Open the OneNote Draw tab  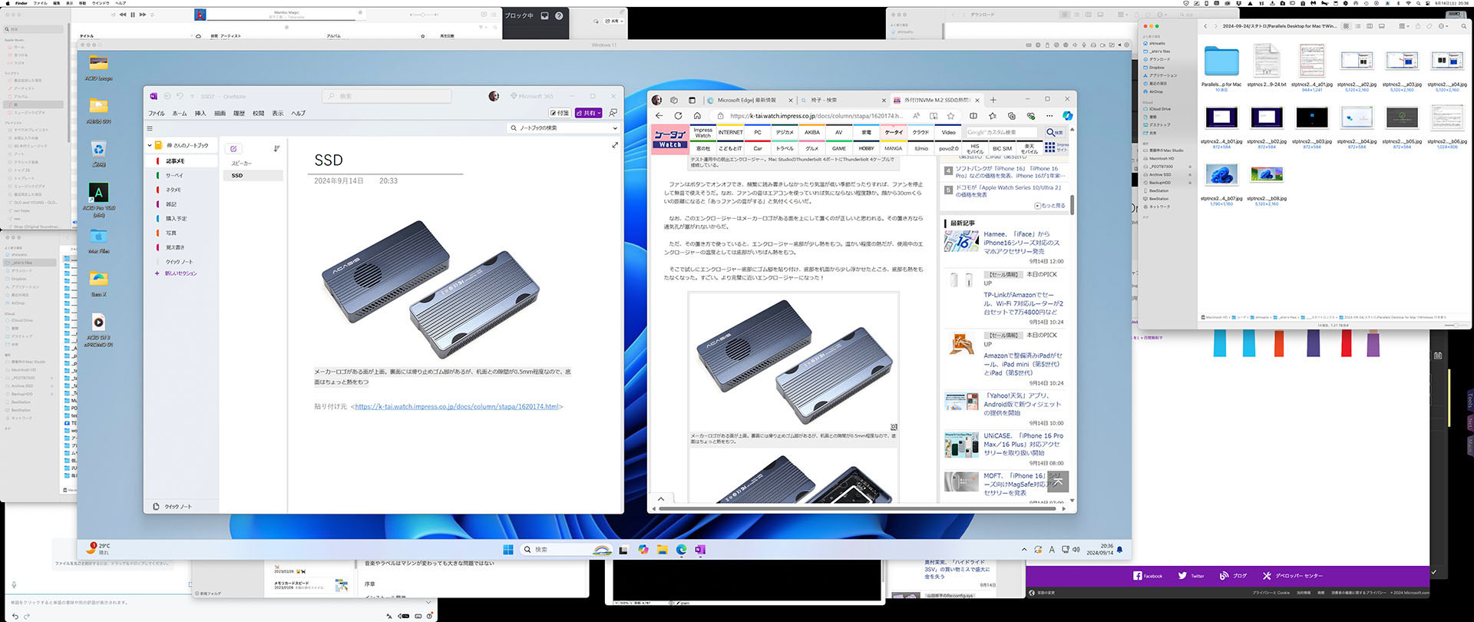point(220,113)
